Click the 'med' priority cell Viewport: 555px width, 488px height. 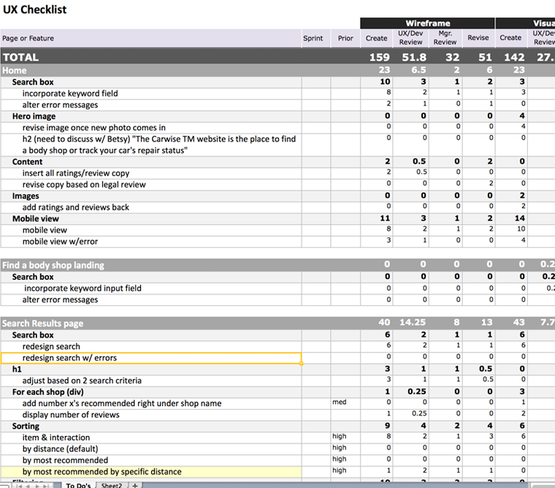[x=345, y=403]
